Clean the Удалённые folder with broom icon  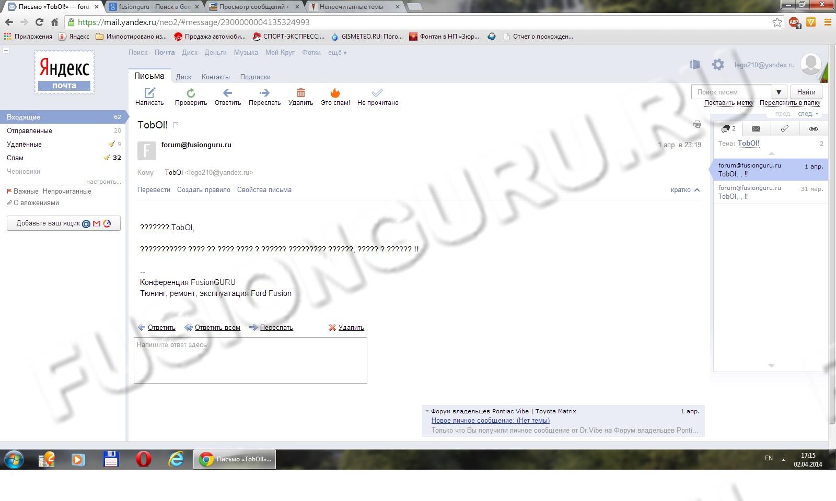point(111,144)
